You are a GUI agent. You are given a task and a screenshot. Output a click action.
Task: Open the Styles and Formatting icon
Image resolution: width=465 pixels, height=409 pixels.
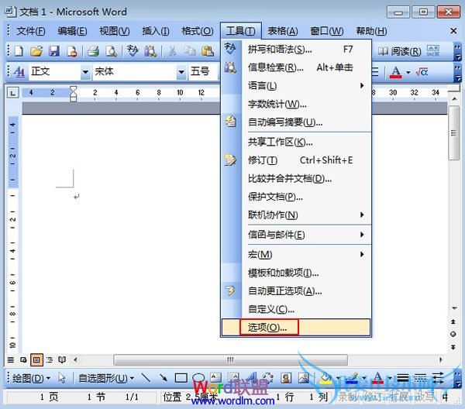point(19,71)
